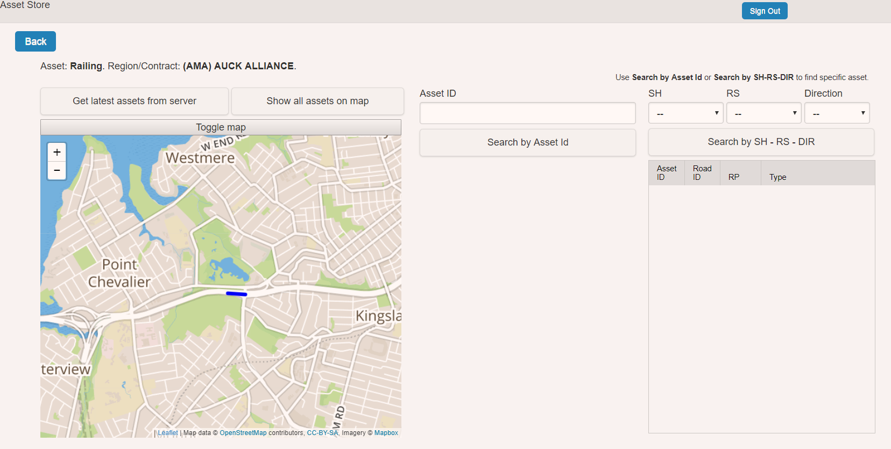Open the OpenStreetMap contributors link

243,433
